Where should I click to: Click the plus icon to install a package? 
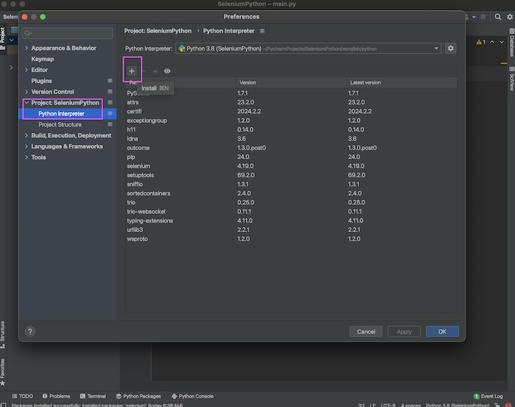[132, 71]
